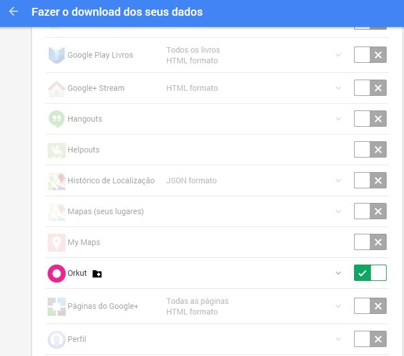Disable the green Orkut toggle
The height and width of the screenshot is (356, 404).
click(370, 272)
